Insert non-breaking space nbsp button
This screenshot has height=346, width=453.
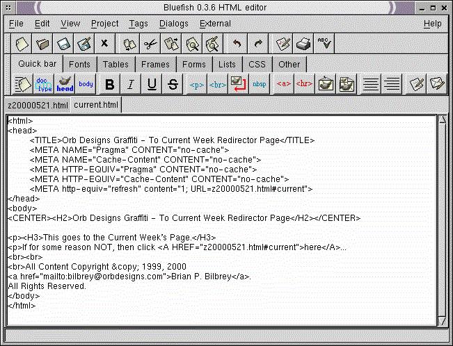click(259, 85)
